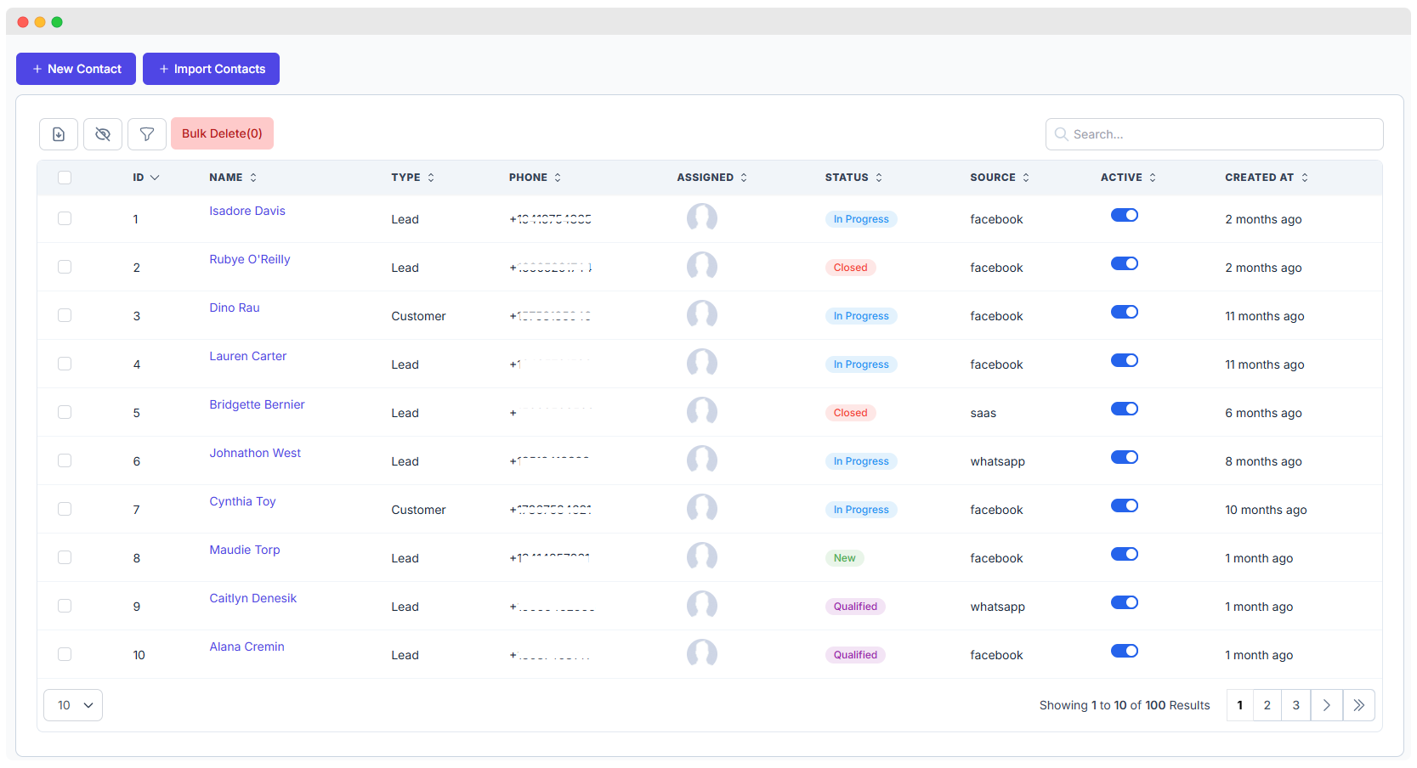The image size is (1417, 768).
Task: Click the next page arrow icon
Action: [1326, 705]
